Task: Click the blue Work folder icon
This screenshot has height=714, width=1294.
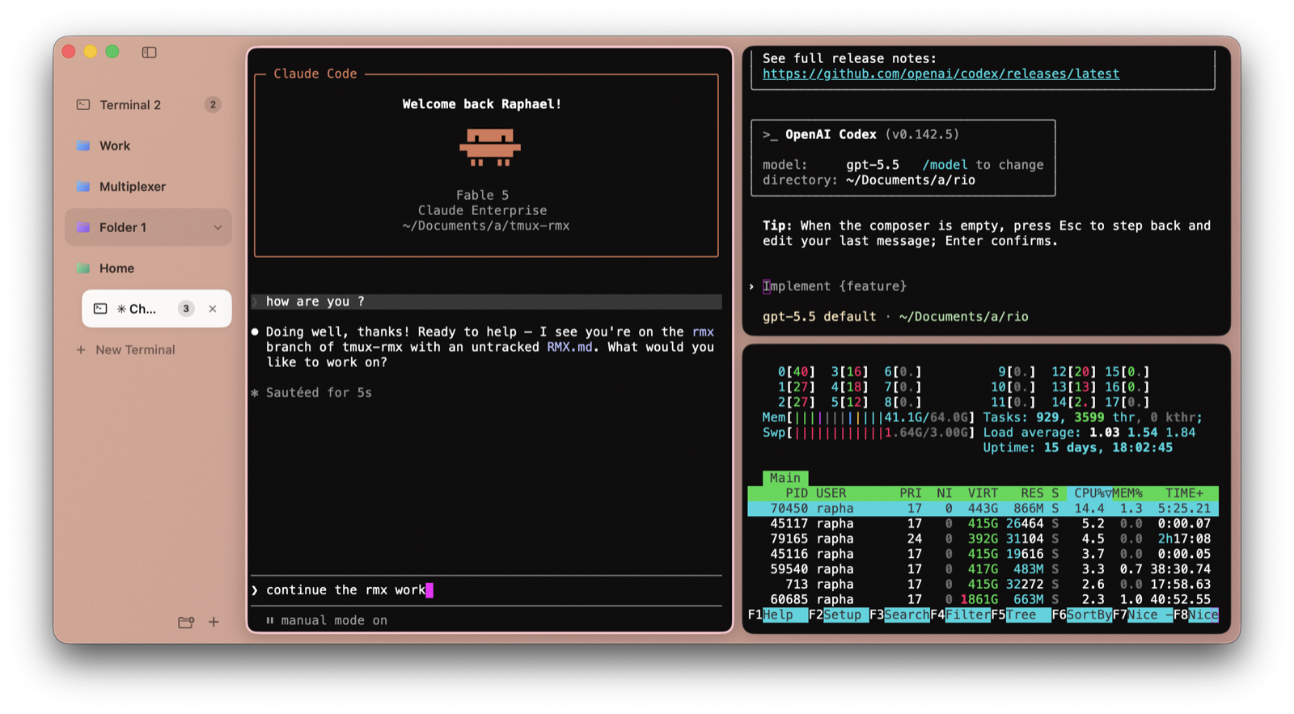Action: pos(83,146)
